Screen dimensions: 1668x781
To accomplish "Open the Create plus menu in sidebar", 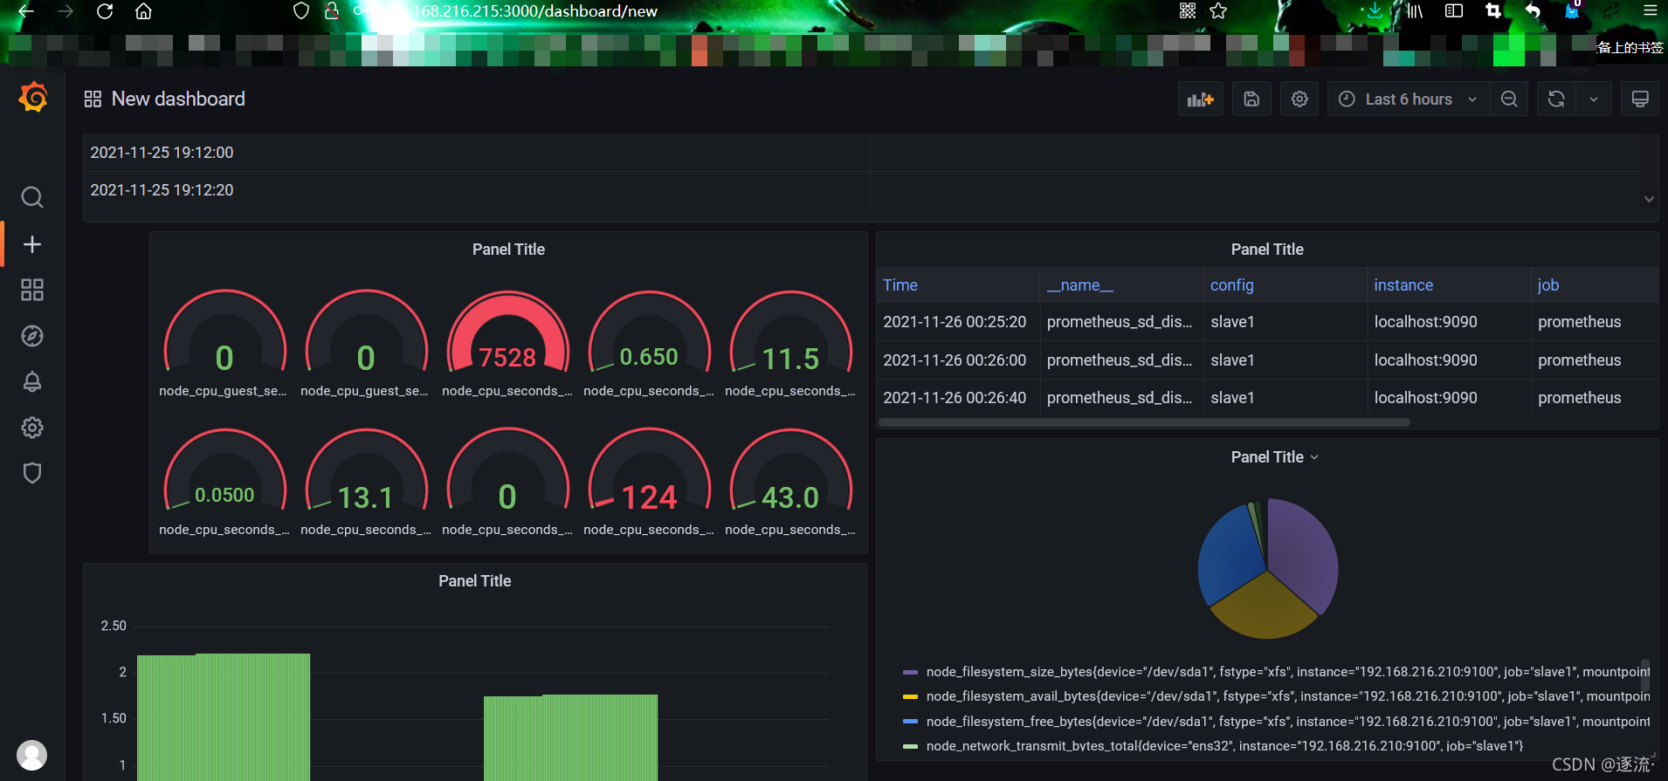I will click(32, 244).
